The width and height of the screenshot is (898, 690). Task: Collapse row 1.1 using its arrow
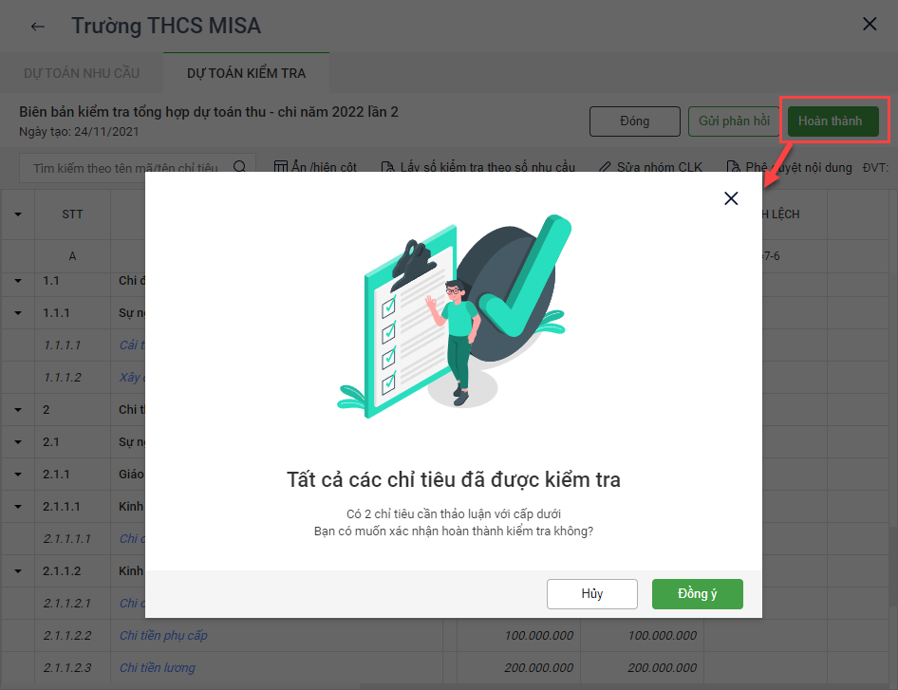[18, 281]
